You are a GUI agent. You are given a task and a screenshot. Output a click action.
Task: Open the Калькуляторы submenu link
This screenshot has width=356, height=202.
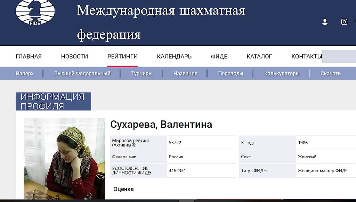pyautogui.click(x=282, y=73)
